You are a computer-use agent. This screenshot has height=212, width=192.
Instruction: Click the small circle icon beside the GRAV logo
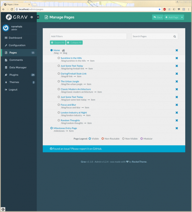(32, 17)
